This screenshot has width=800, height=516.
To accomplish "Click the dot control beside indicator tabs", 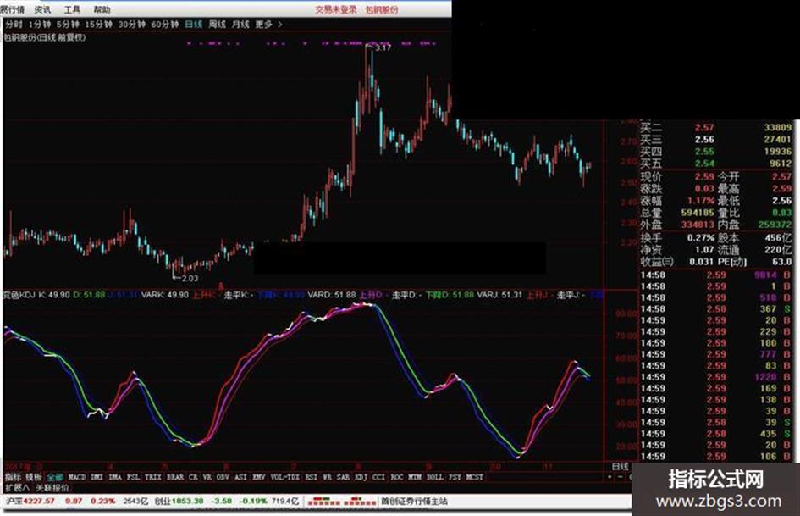I will pos(610,477).
